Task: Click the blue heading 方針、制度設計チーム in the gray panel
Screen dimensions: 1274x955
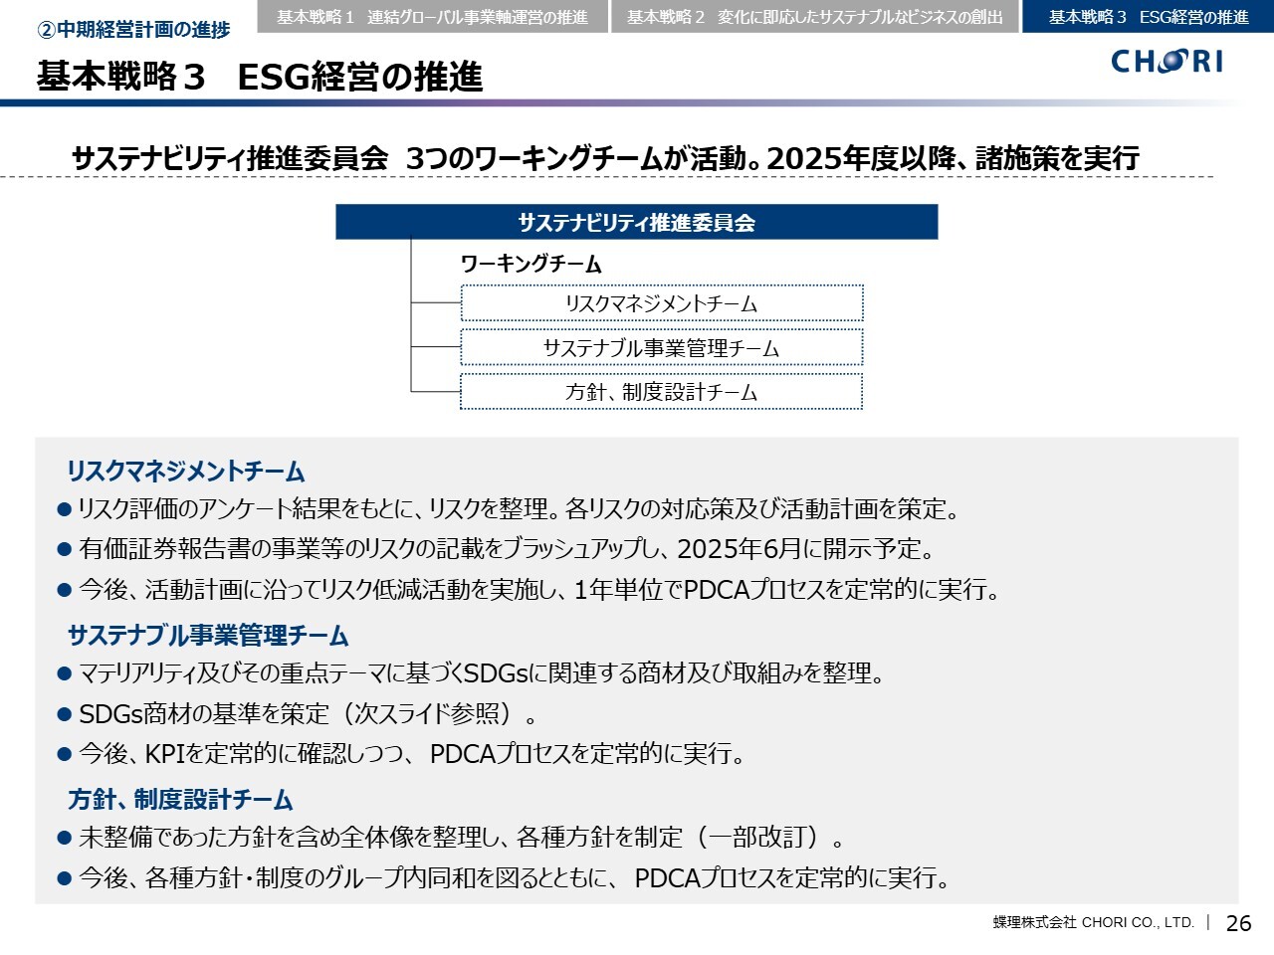Action: 180,800
